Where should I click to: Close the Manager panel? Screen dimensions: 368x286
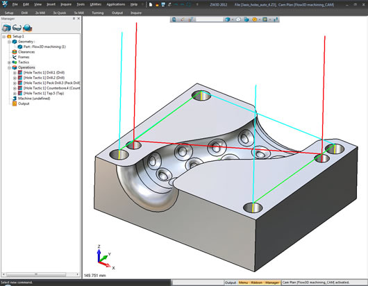(78, 19)
